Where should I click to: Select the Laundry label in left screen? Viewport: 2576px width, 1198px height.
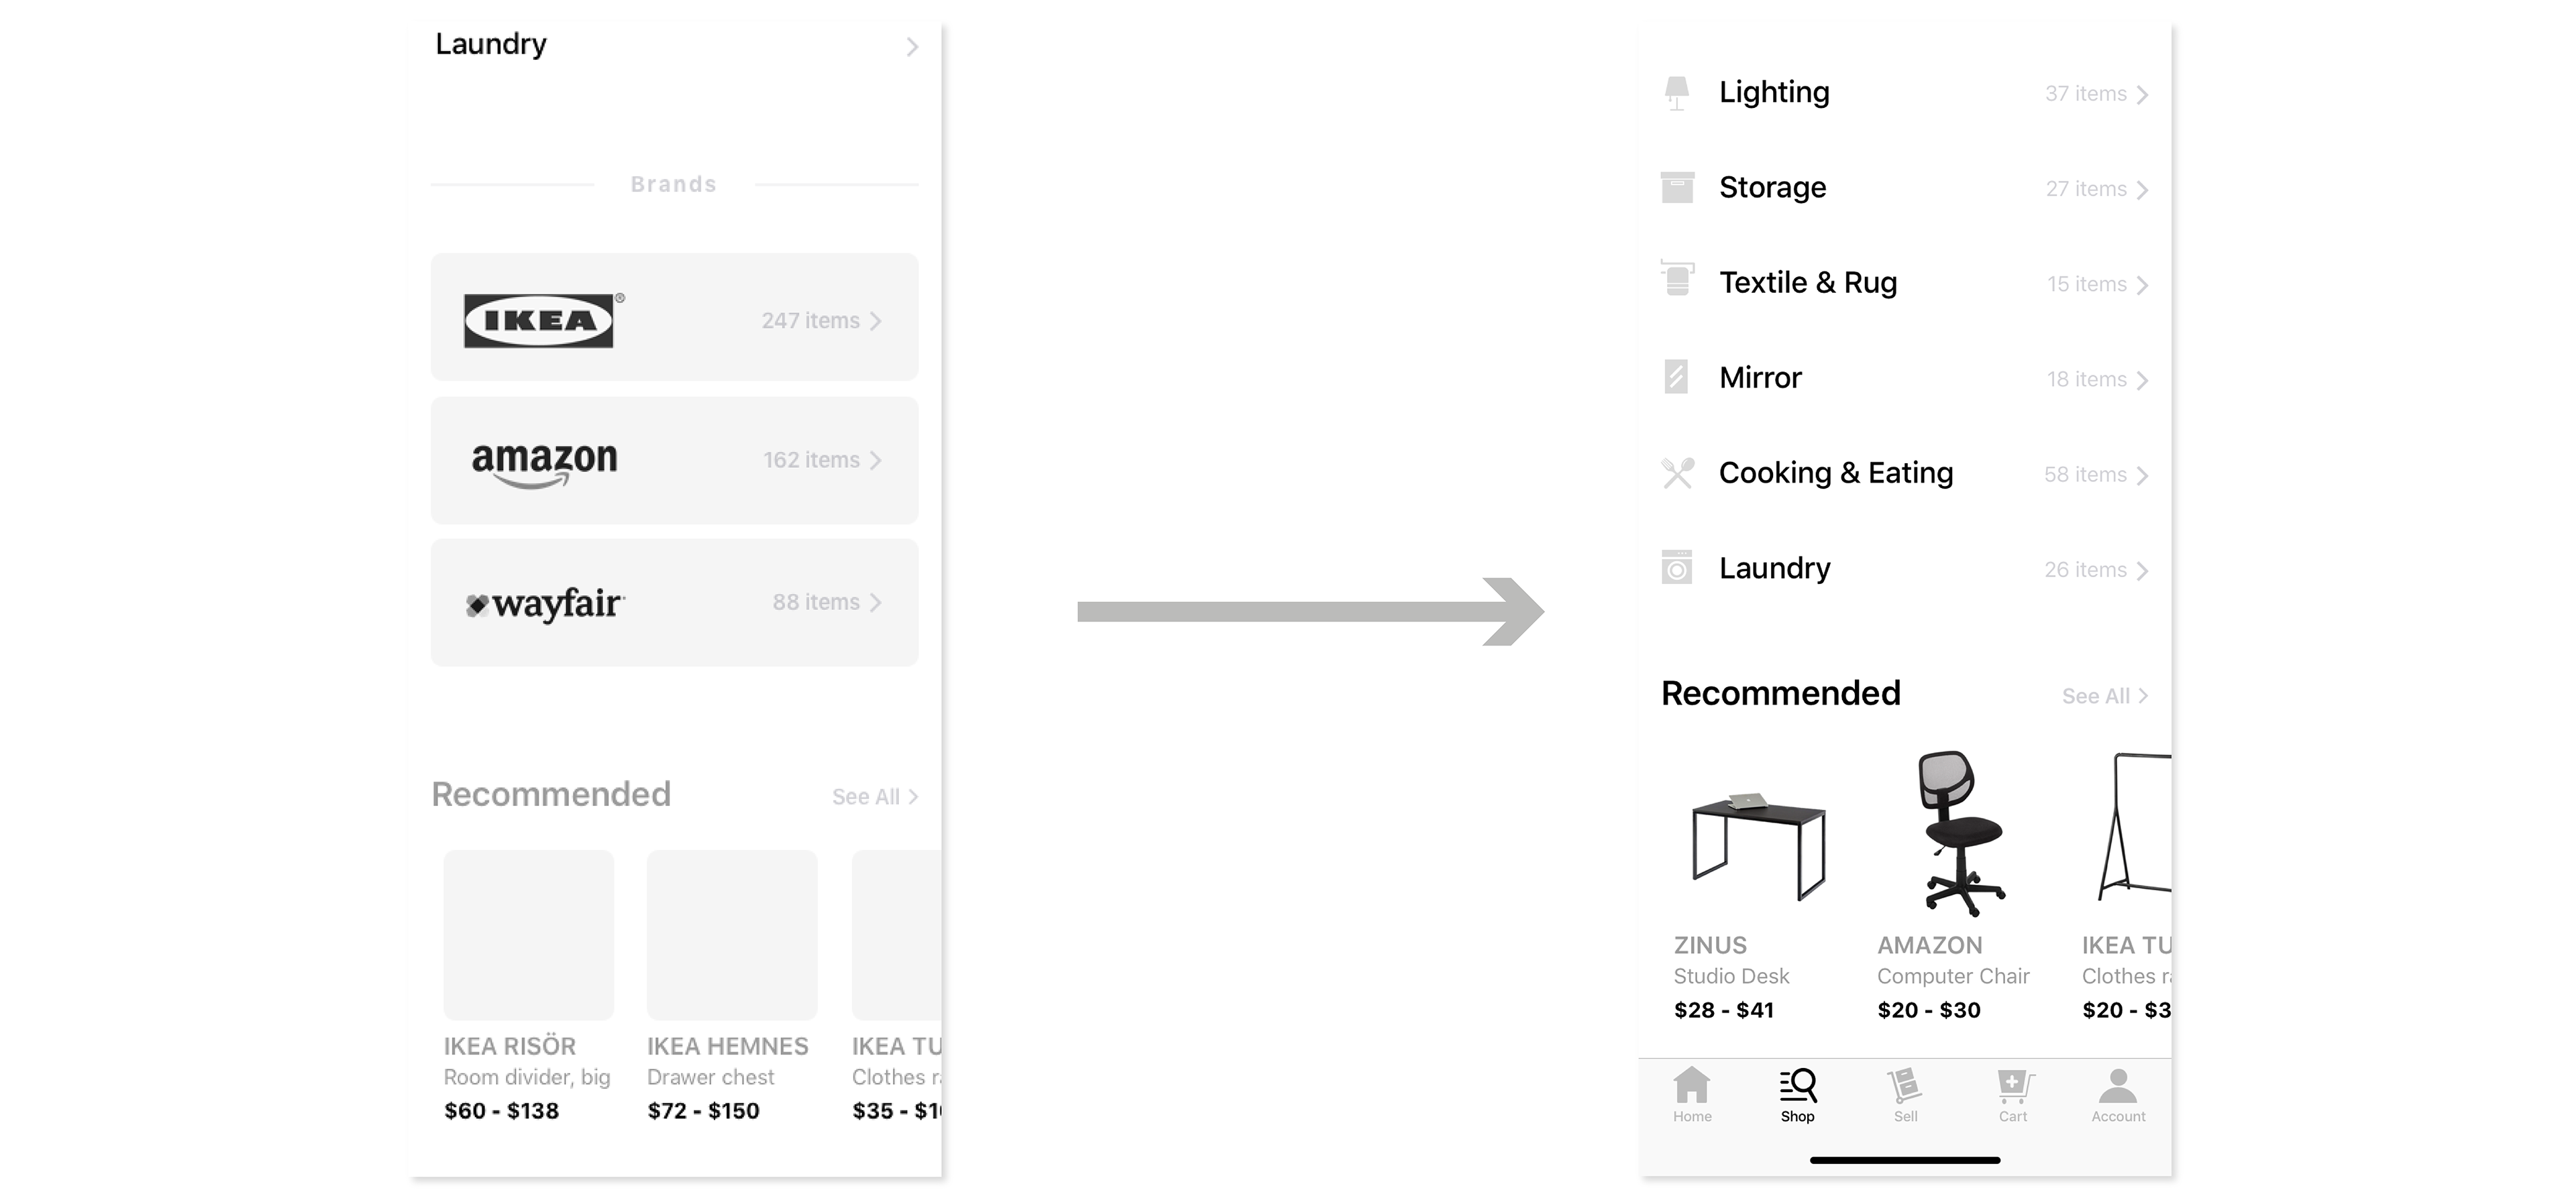491,44
